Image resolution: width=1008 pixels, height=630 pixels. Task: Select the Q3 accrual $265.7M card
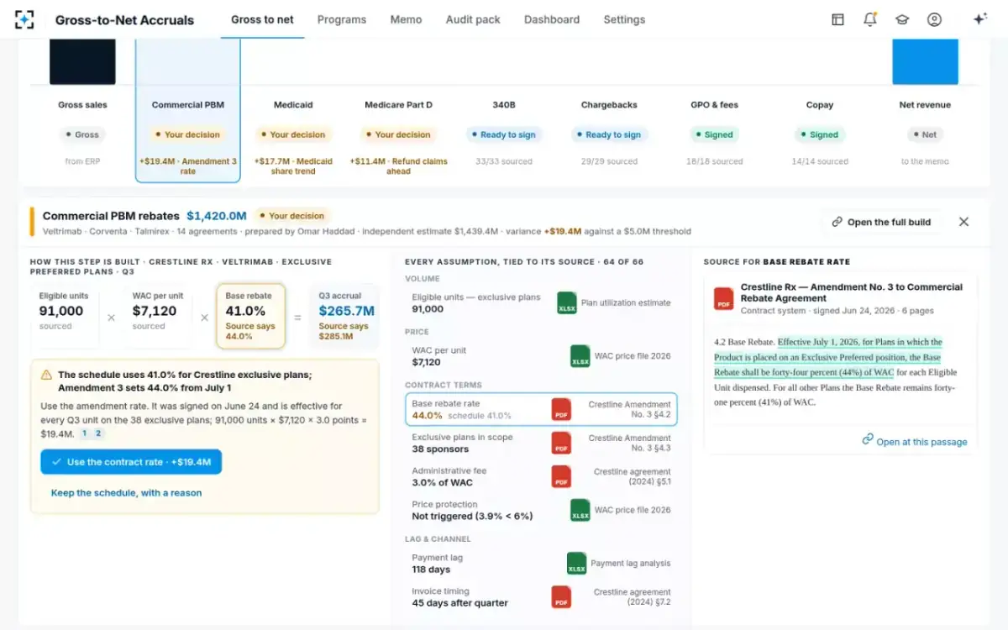point(344,316)
